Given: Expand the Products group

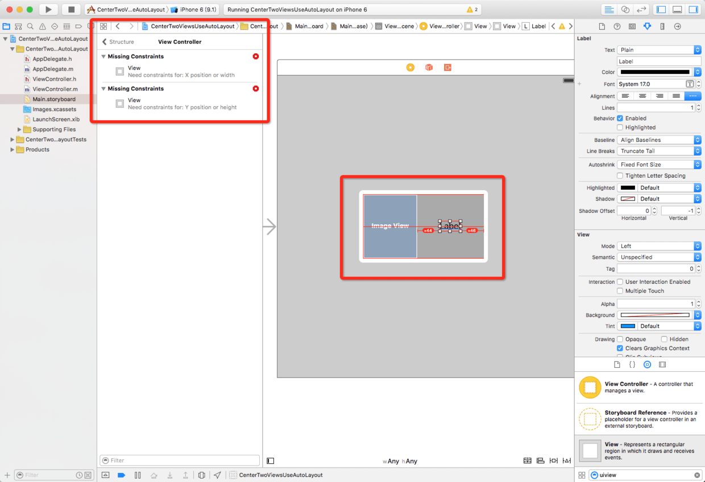Looking at the screenshot, I should (13, 150).
